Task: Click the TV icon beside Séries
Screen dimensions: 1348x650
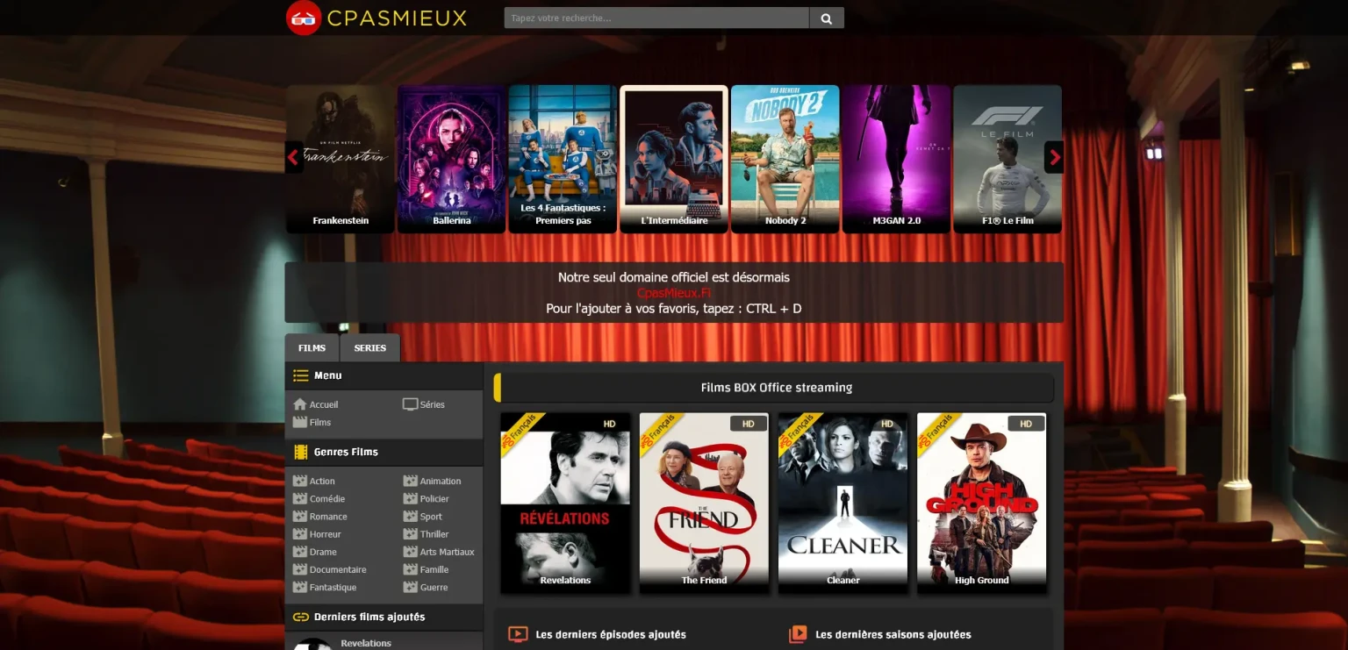Action: coord(410,404)
